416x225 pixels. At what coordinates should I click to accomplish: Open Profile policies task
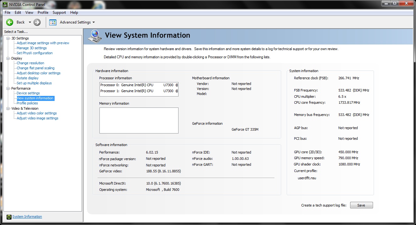[27, 103]
